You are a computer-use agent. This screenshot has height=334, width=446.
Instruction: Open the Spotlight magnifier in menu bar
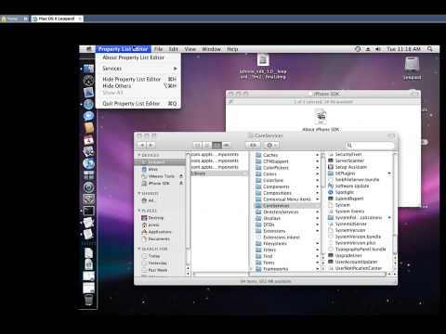pyautogui.click(x=430, y=49)
